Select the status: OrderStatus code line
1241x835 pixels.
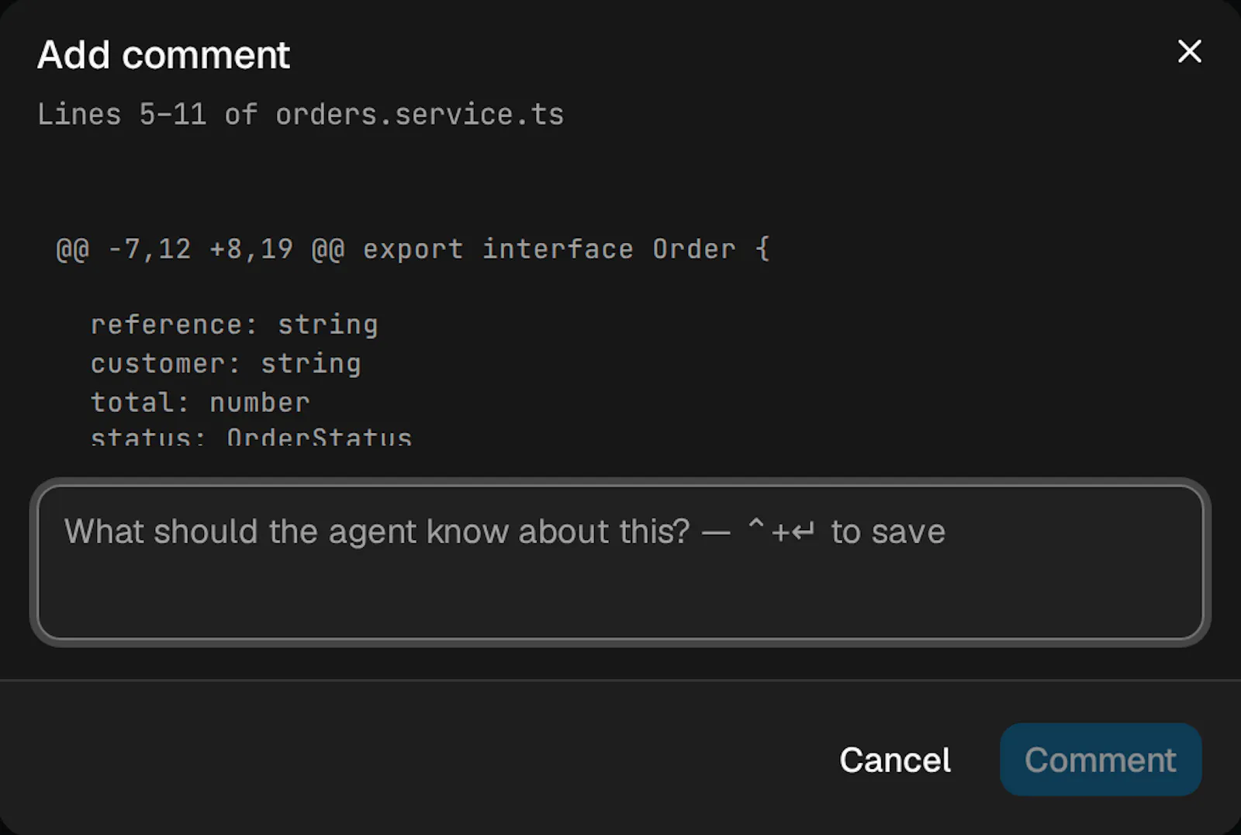(251, 437)
